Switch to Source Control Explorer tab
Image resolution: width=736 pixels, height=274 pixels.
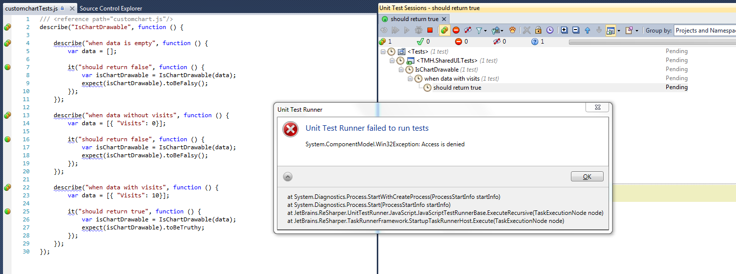pyautogui.click(x=111, y=8)
